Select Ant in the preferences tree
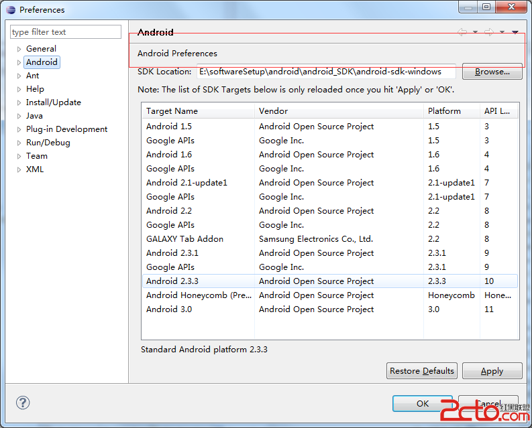Viewport: 532px width, 428px height. (33, 76)
